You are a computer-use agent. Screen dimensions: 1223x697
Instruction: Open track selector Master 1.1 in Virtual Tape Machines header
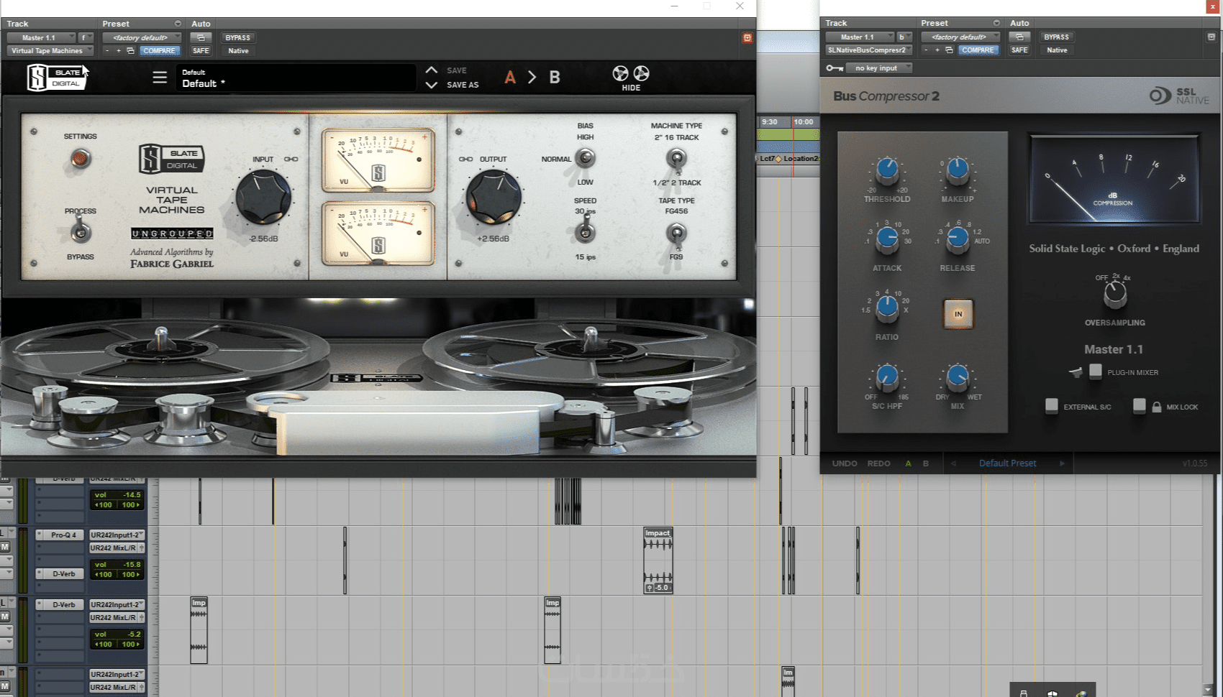click(41, 37)
